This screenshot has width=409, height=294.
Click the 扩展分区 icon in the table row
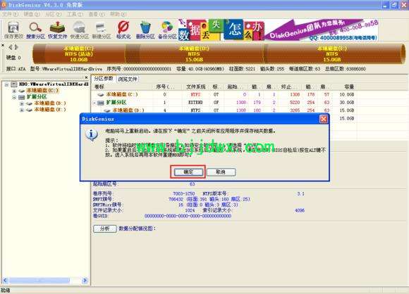101,103
